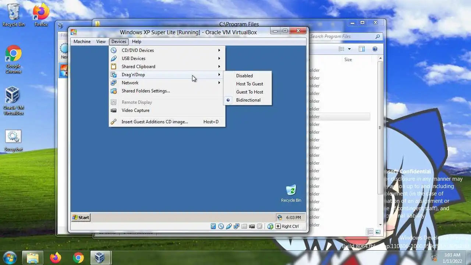The width and height of the screenshot is (471, 265).
Task: Select the Bidirectional drag and drop option
Action: coord(248,100)
